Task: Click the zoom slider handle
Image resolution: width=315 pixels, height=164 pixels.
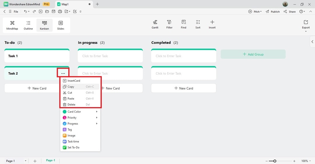Action: [275, 161]
